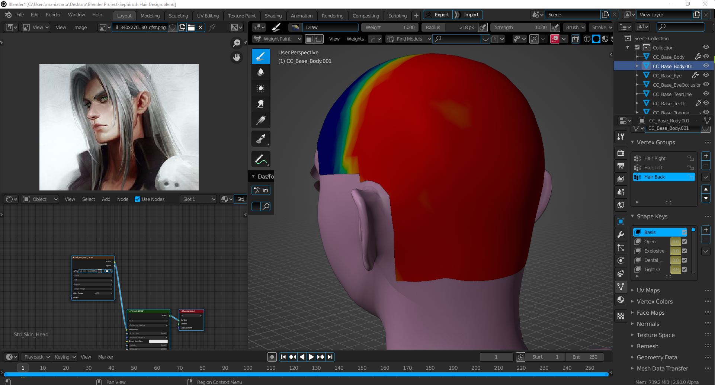Toggle Use Nodes checkbox
Image resolution: width=715 pixels, height=385 pixels.
tap(137, 199)
